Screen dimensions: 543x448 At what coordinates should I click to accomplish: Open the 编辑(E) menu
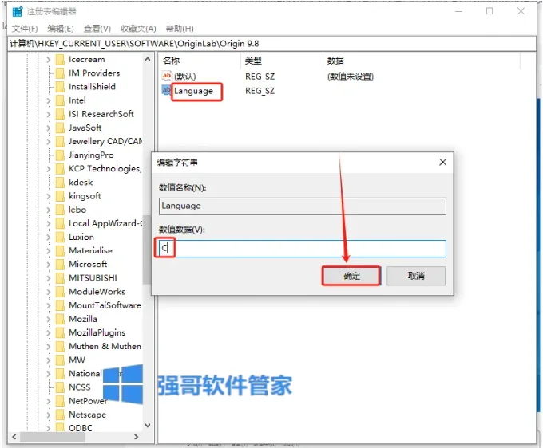61,29
